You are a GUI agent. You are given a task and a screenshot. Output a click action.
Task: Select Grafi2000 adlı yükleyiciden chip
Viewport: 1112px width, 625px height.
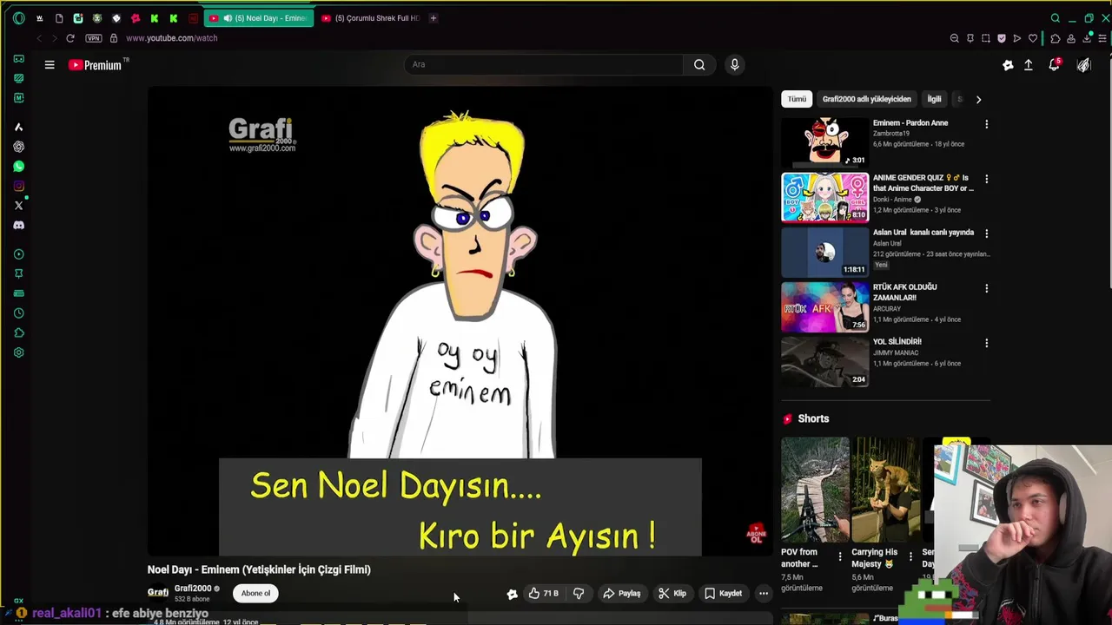pos(867,99)
